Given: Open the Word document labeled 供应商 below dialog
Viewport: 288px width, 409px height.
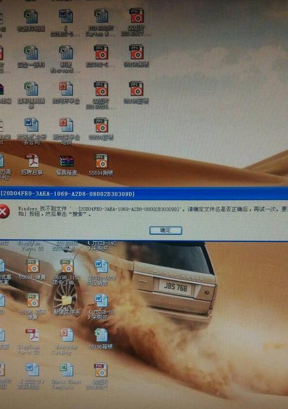Looking at the screenshot, I should (101, 272).
